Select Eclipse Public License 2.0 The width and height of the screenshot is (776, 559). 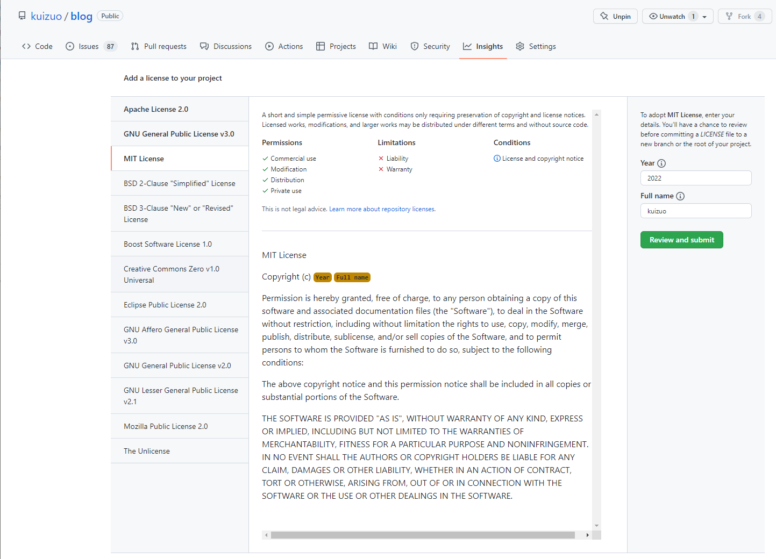pos(180,305)
